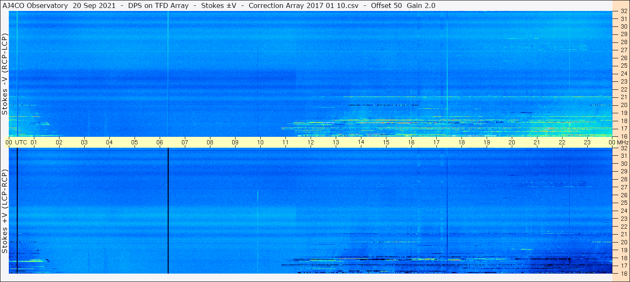630x282 pixels.
Task: Click the UTC label on time axis
Action: pos(21,142)
